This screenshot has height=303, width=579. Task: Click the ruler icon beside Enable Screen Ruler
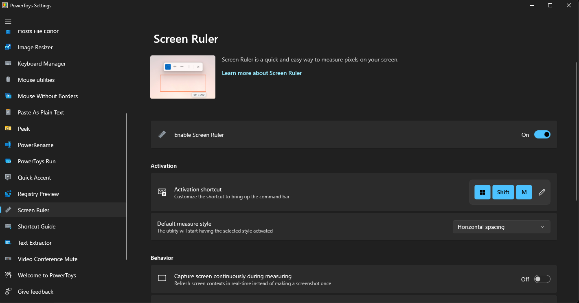tap(162, 134)
